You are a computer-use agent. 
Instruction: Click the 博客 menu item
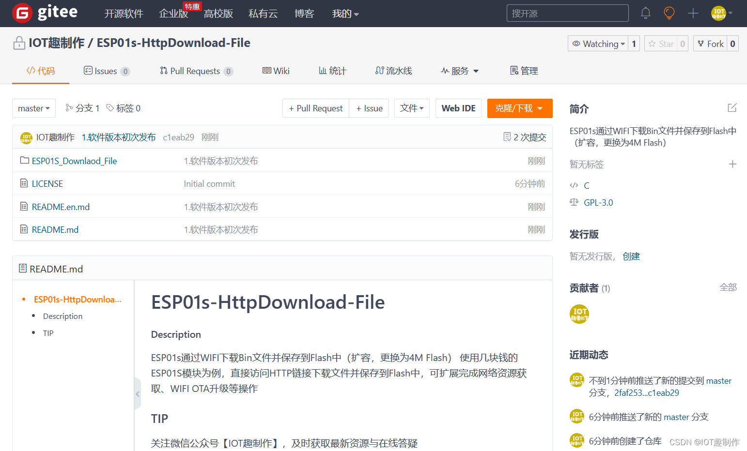coord(304,14)
